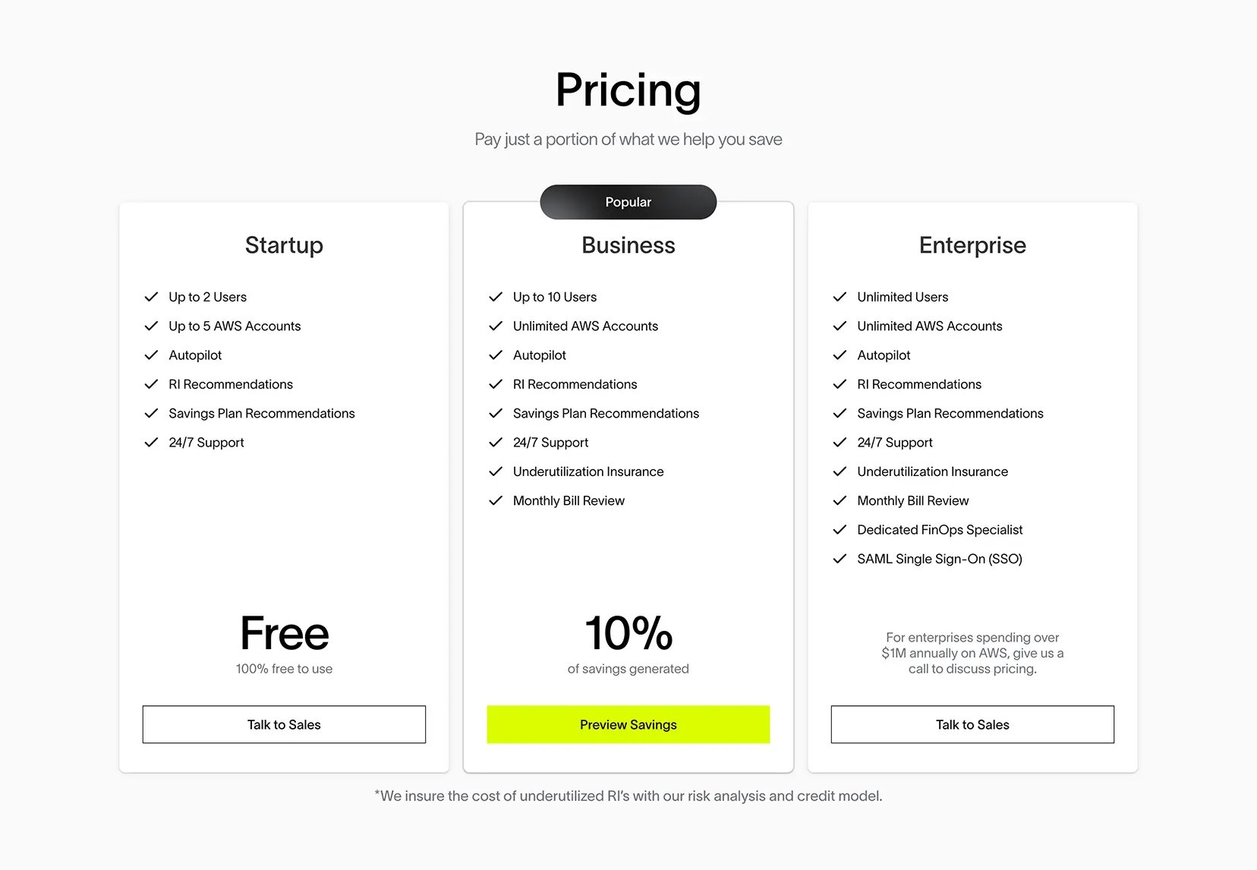Image resolution: width=1257 pixels, height=870 pixels.
Task: Click the checkmark next to Up to 5 AWS Accounts
Action: coord(151,326)
